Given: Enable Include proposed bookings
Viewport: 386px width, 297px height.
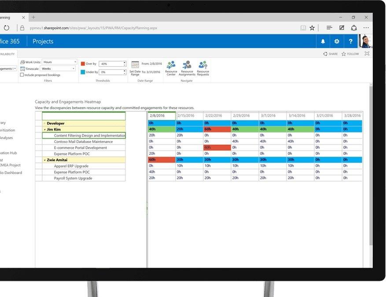Looking at the screenshot, I should [22, 75].
